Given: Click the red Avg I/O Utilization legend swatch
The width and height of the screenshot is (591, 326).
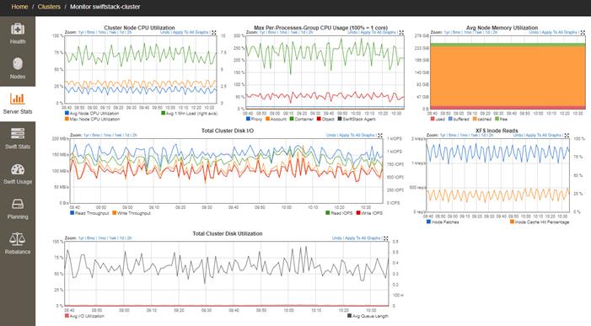Looking at the screenshot, I should 67,316.
